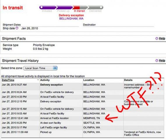Screen dimensions: 166x140
Task: Open the Local Scan Time time zone dropdown
Action: click(40, 68)
